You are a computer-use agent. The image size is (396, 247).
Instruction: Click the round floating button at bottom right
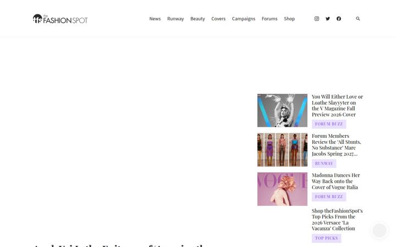tap(380, 230)
